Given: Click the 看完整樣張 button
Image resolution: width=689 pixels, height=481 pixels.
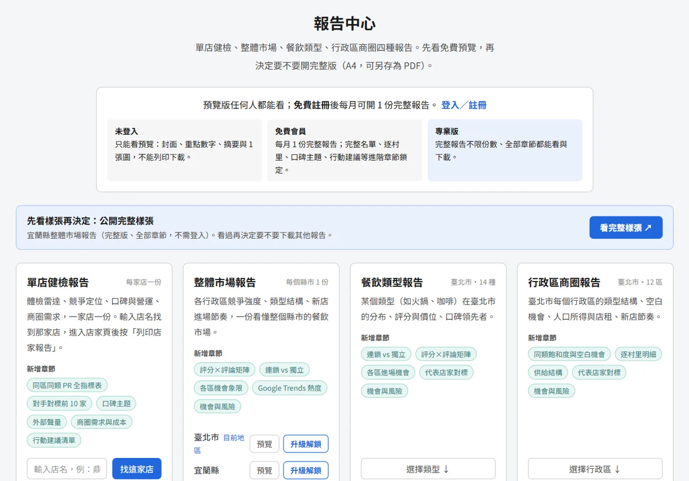Looking at the screenshot, I should (626, 227).
